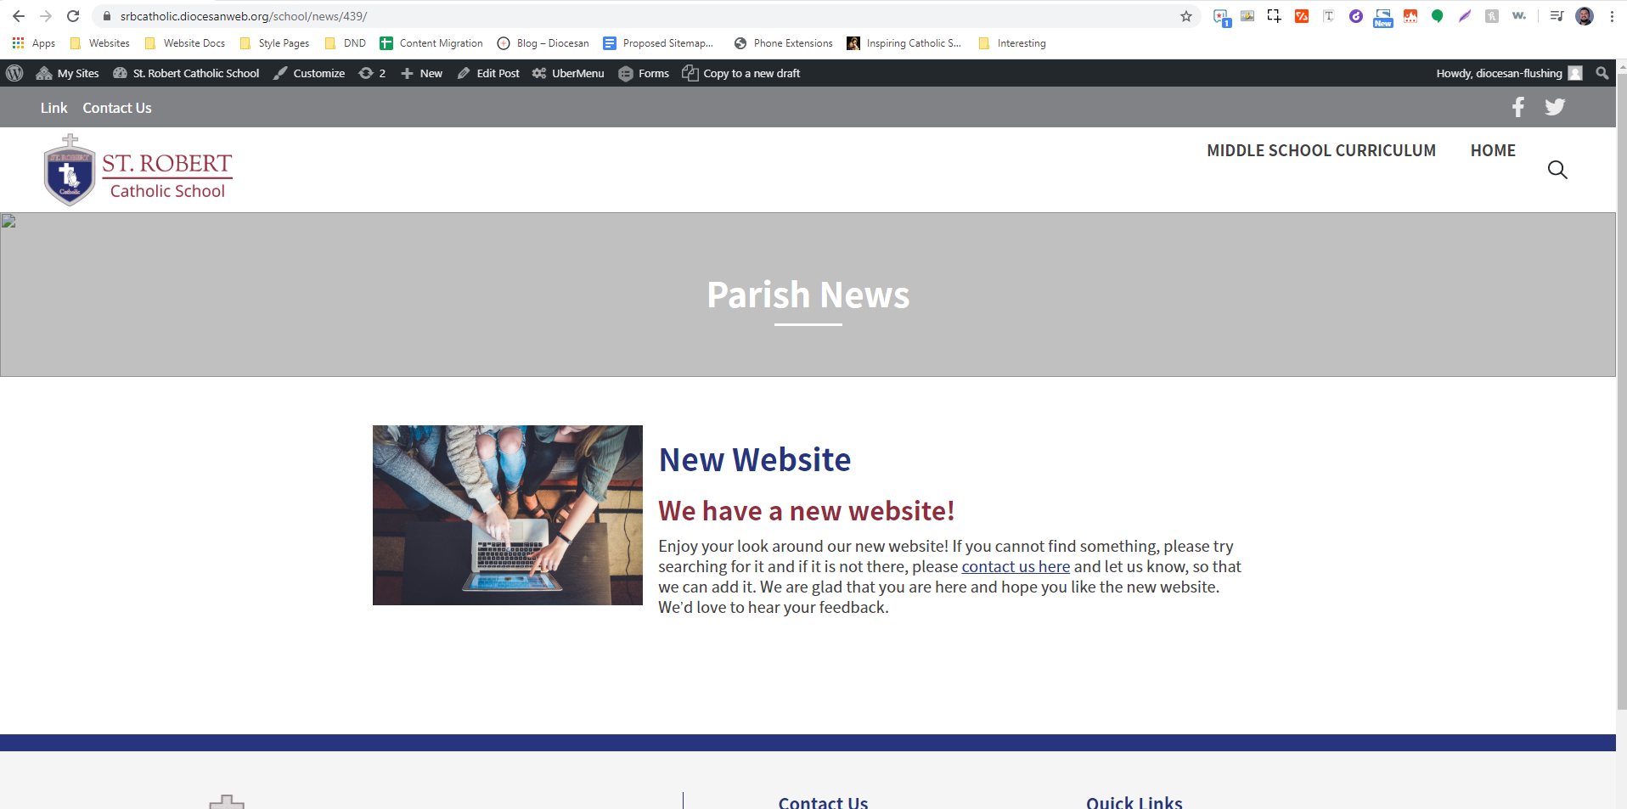This screenshot has width=1627, height=809.
Task: Click the Twitter bird icon
Action: [1555, 107]
